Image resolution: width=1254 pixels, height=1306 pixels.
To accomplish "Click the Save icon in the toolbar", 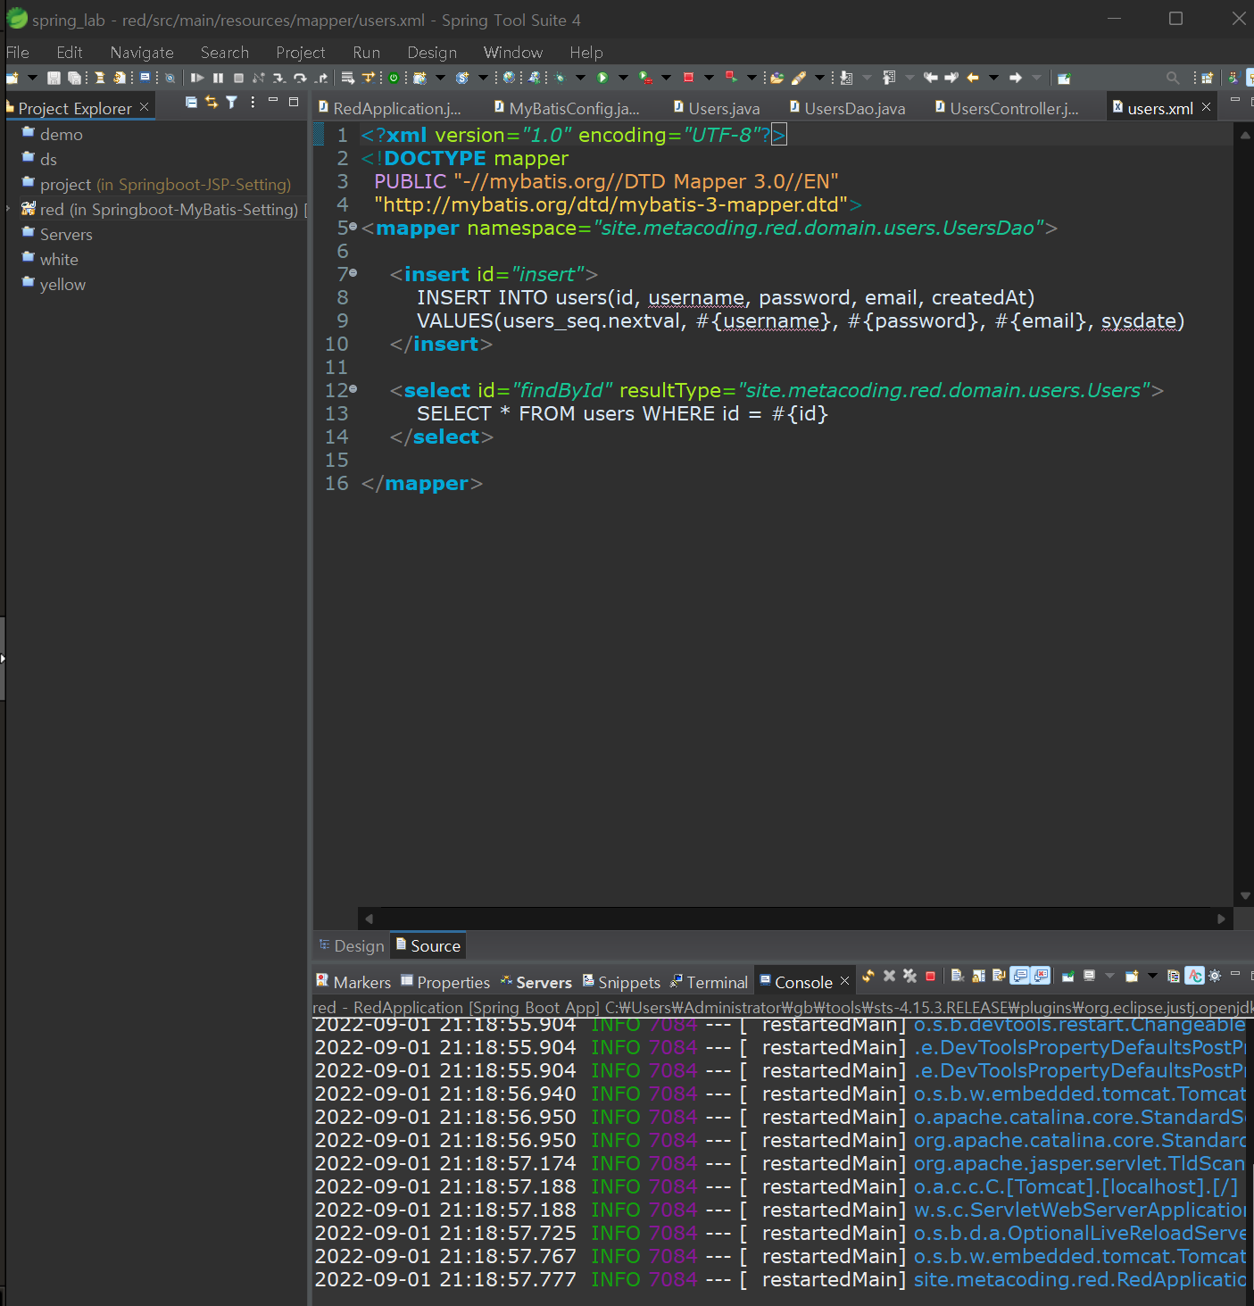I will [54, 79].
